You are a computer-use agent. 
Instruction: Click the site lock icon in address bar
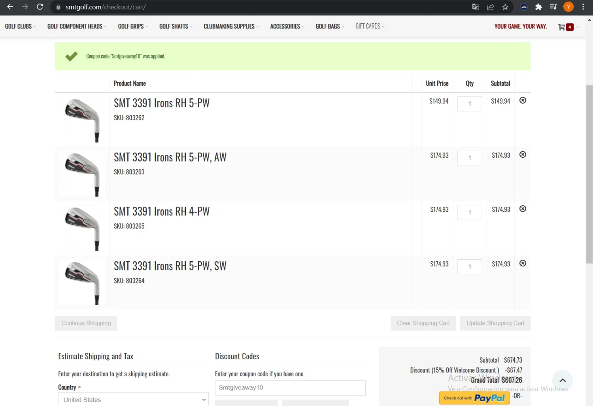click(59, 7)
